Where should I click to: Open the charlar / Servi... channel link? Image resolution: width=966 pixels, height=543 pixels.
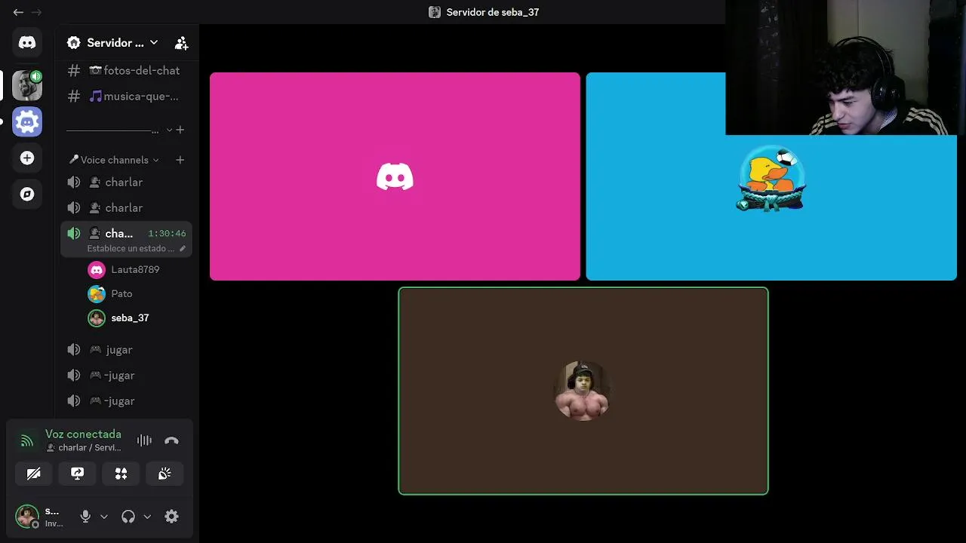[84, 448]
